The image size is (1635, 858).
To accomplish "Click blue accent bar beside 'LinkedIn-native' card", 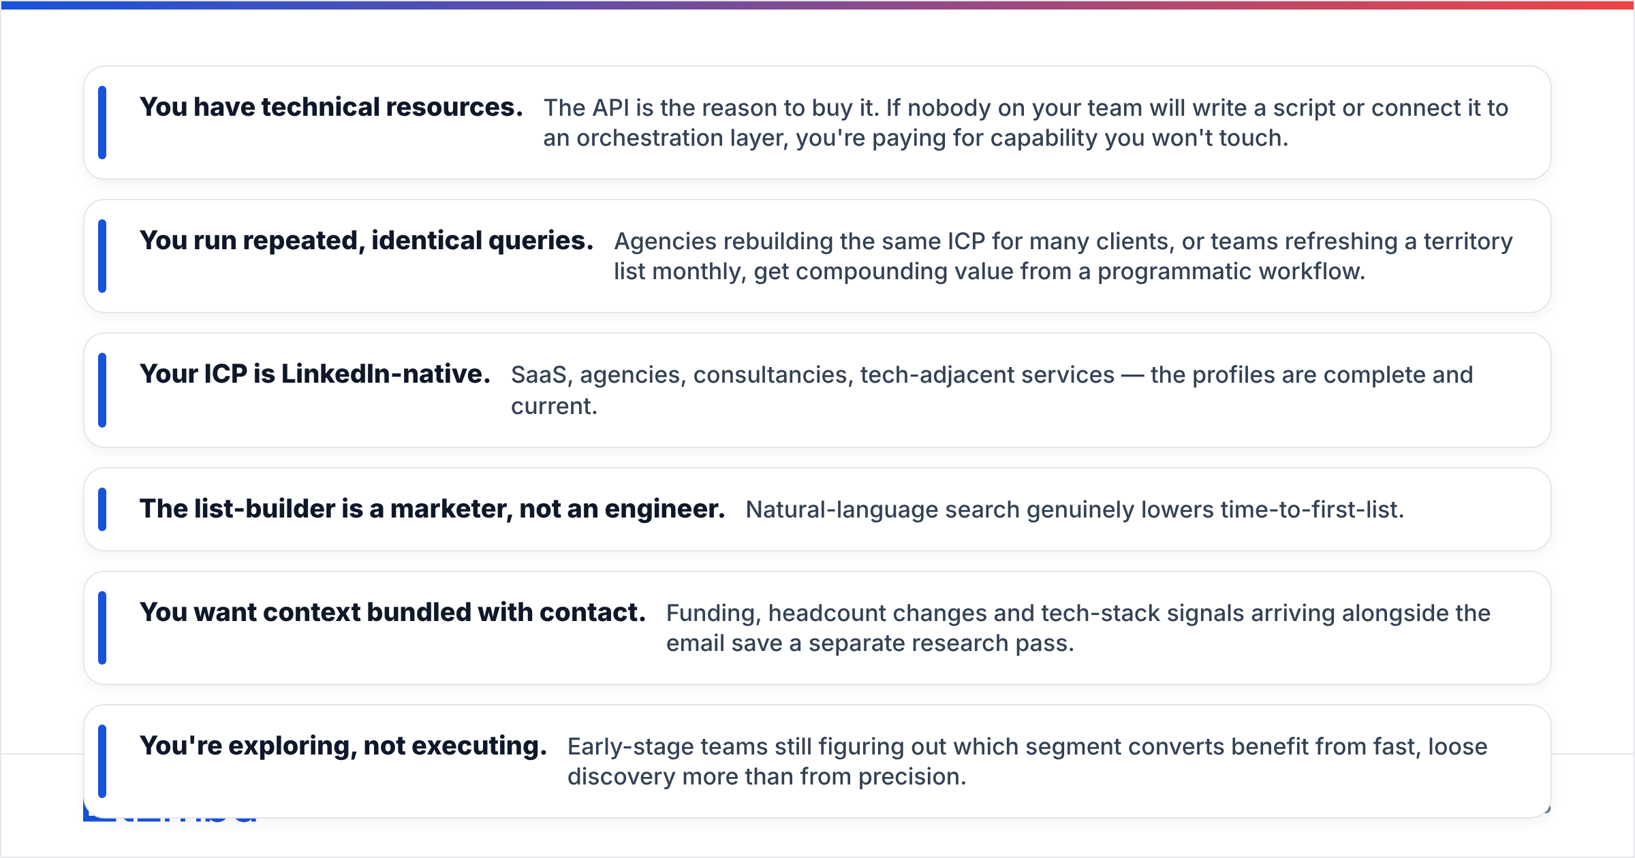I will coord(102,390).
